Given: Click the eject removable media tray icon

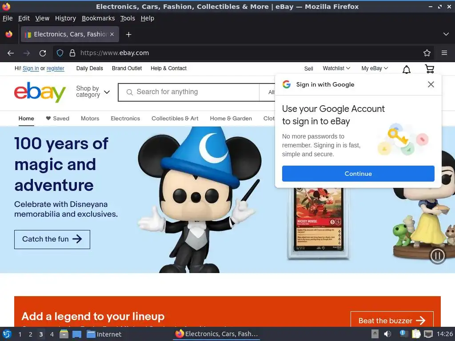Looking at the screenshot, I should 375,334.
